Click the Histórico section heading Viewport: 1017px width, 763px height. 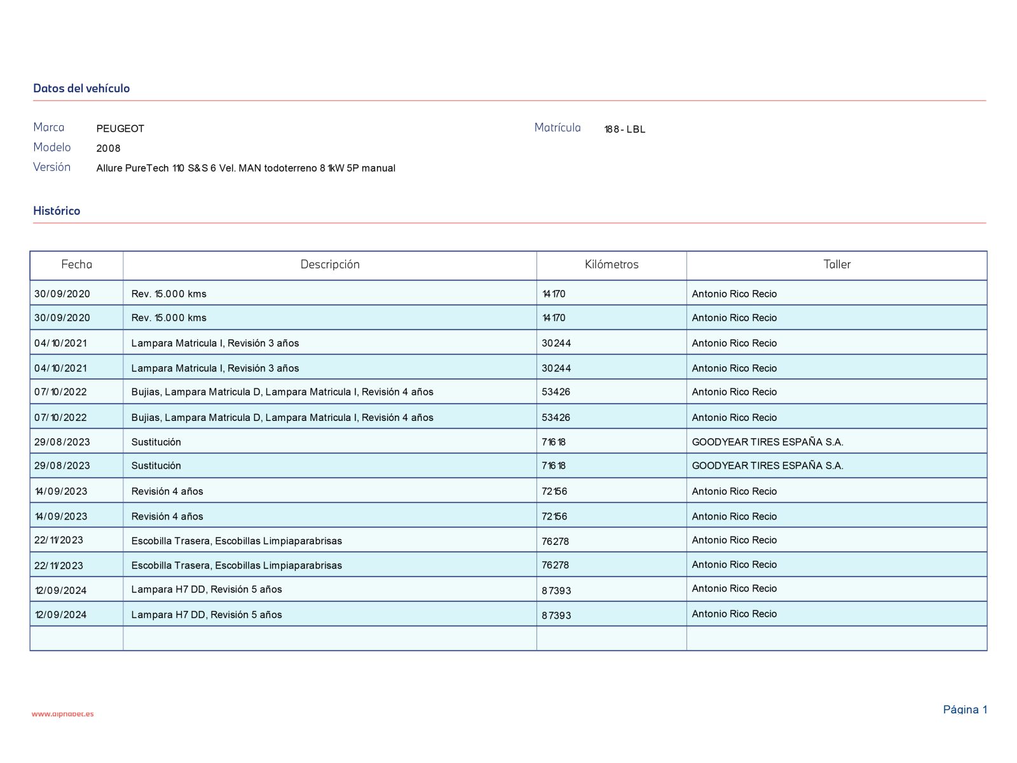57,210
